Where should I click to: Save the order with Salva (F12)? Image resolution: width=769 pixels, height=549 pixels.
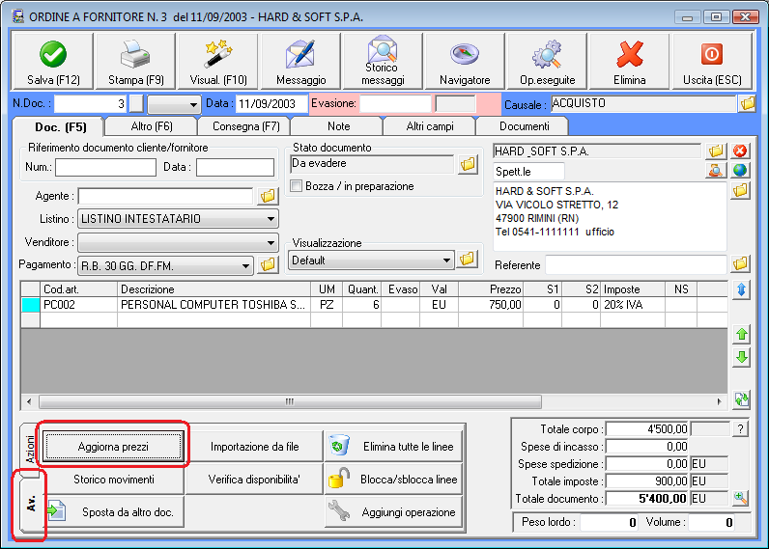tap(53, 62)
